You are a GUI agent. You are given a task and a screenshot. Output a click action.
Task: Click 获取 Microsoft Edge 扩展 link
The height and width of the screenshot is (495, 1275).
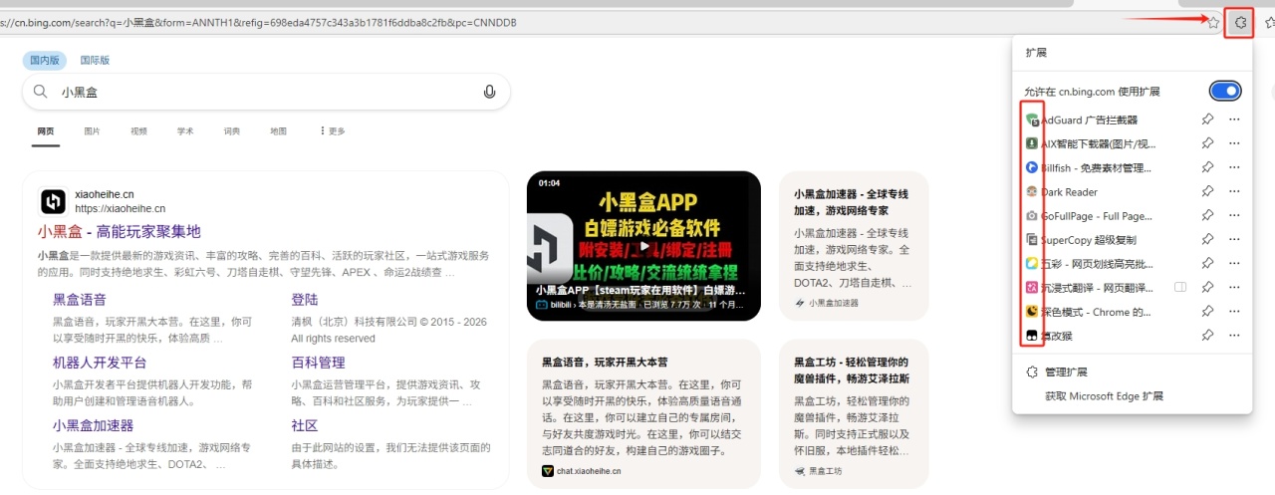click(1104, 395)
